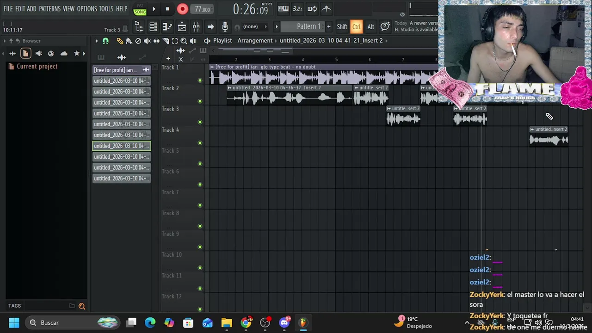Viewport: 592px width, 333px height.
Task: Open the FILE menu
Action: click(8, 9)
